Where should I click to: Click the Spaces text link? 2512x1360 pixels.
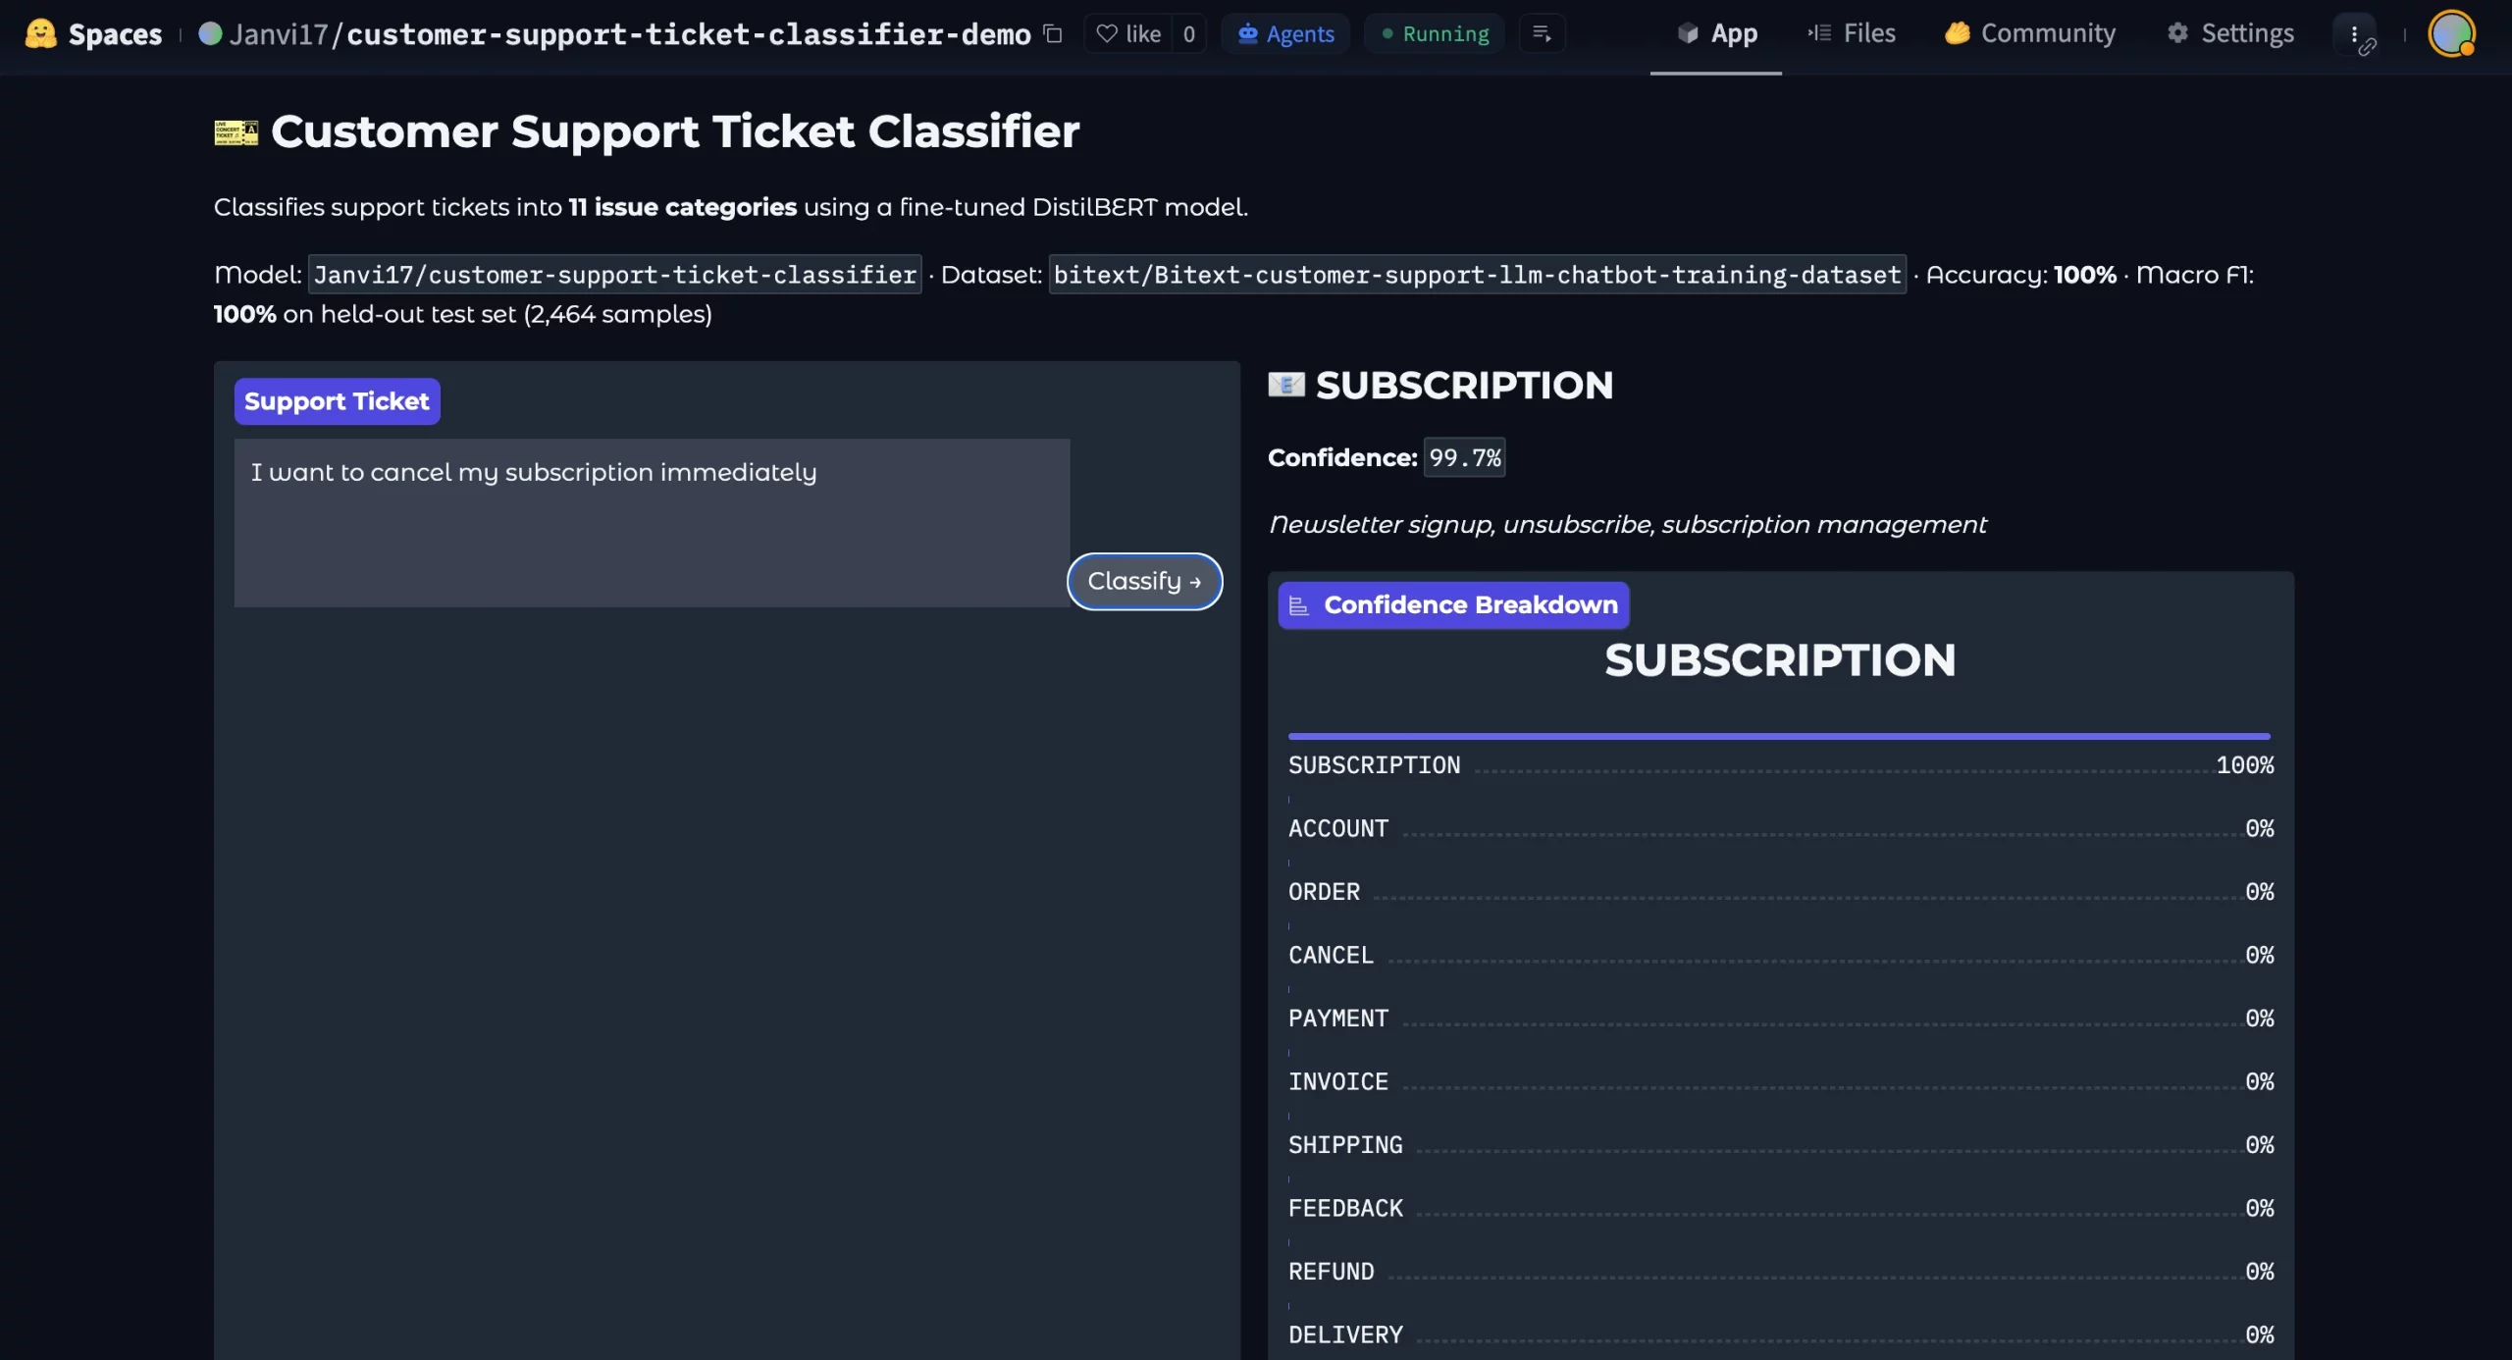115,34
